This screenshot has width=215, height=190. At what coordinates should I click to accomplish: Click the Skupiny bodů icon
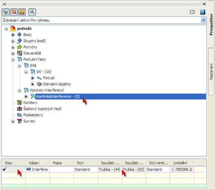pyautogui.click(x=19, y=41)
